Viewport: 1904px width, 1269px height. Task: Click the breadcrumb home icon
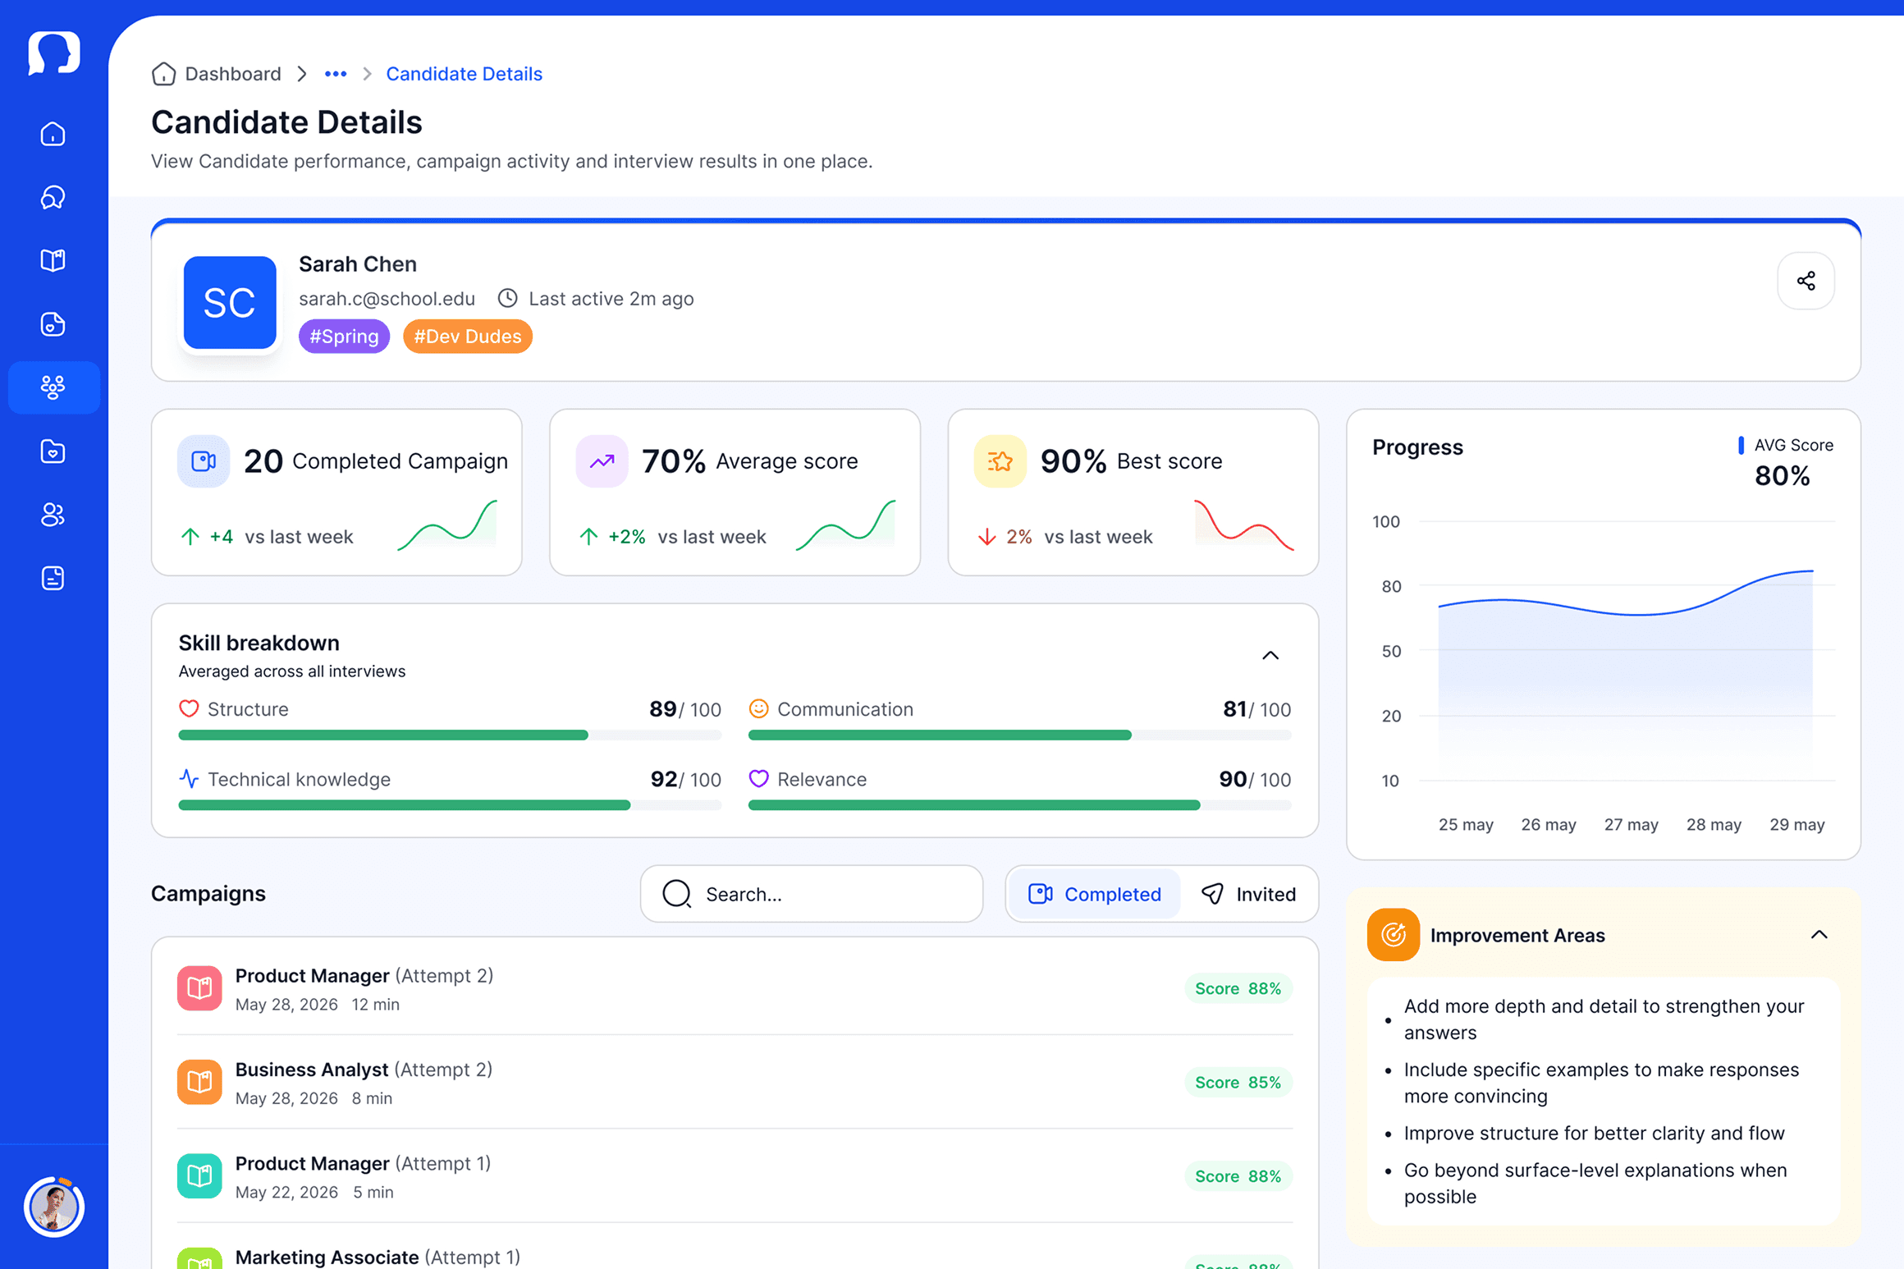pos(163,74)
